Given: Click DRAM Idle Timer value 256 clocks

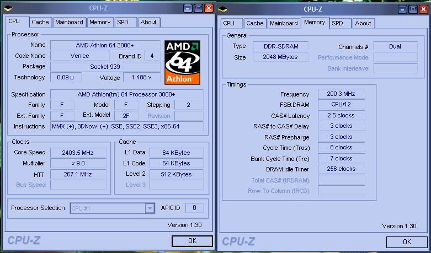Looking at the screenshot, I should [x=342, y=169].
